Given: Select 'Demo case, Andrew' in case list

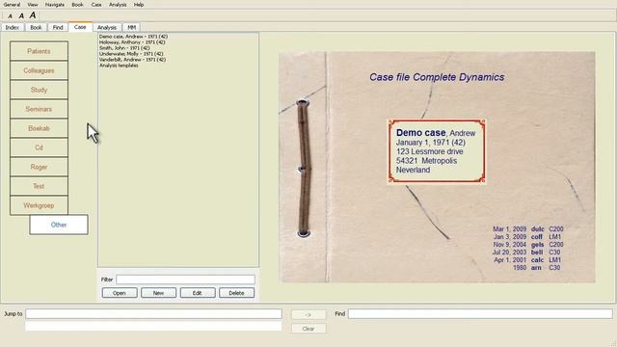Looking at the screenshot, I should pos(133,37).
